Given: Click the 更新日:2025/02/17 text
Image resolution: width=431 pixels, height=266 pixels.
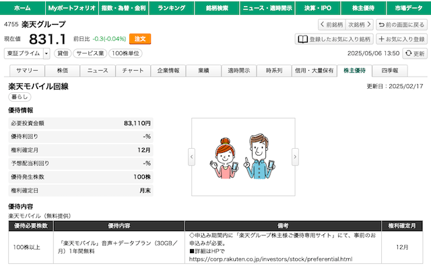Looking at the screenshot, I should click(395, 86).
